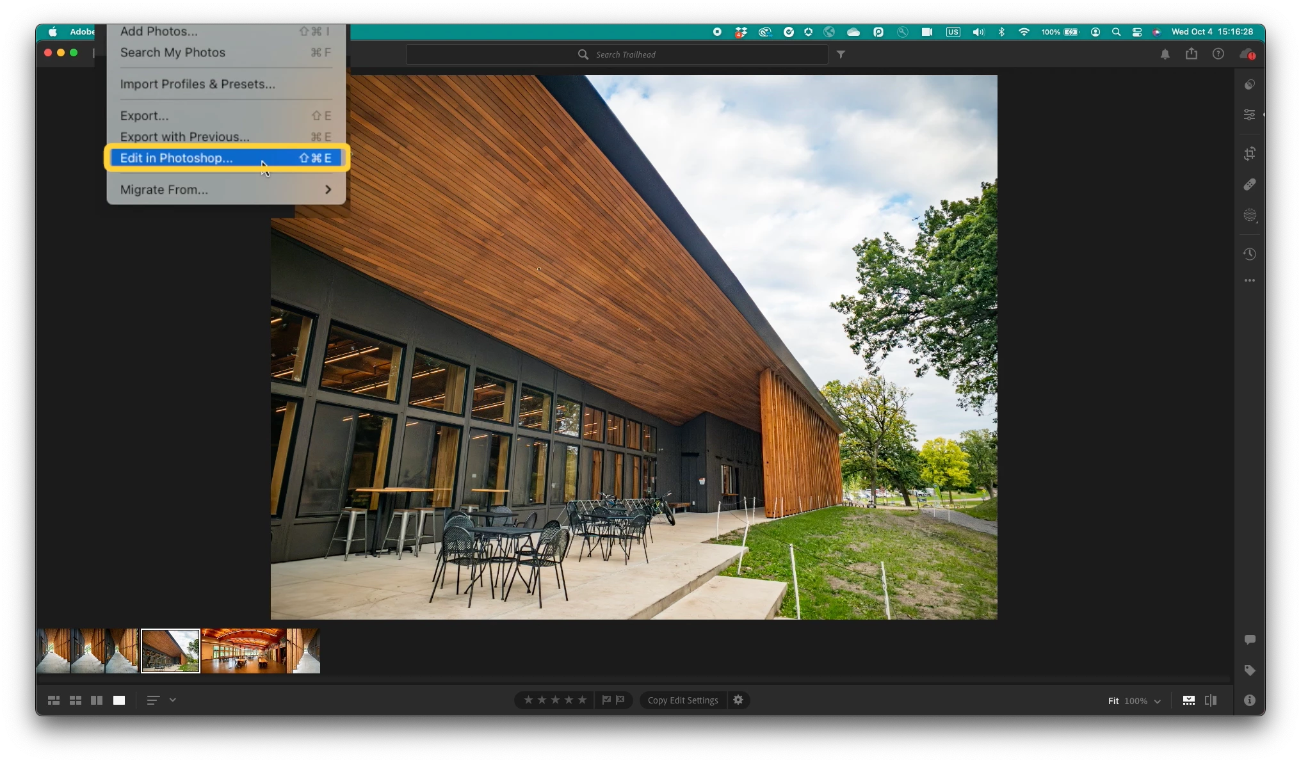Select the orange interior hall thumbnail
1301x763 pixels.
point(243,651)
